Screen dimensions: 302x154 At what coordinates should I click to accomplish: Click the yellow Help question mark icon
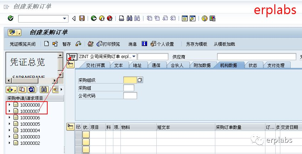coord(204,18)
